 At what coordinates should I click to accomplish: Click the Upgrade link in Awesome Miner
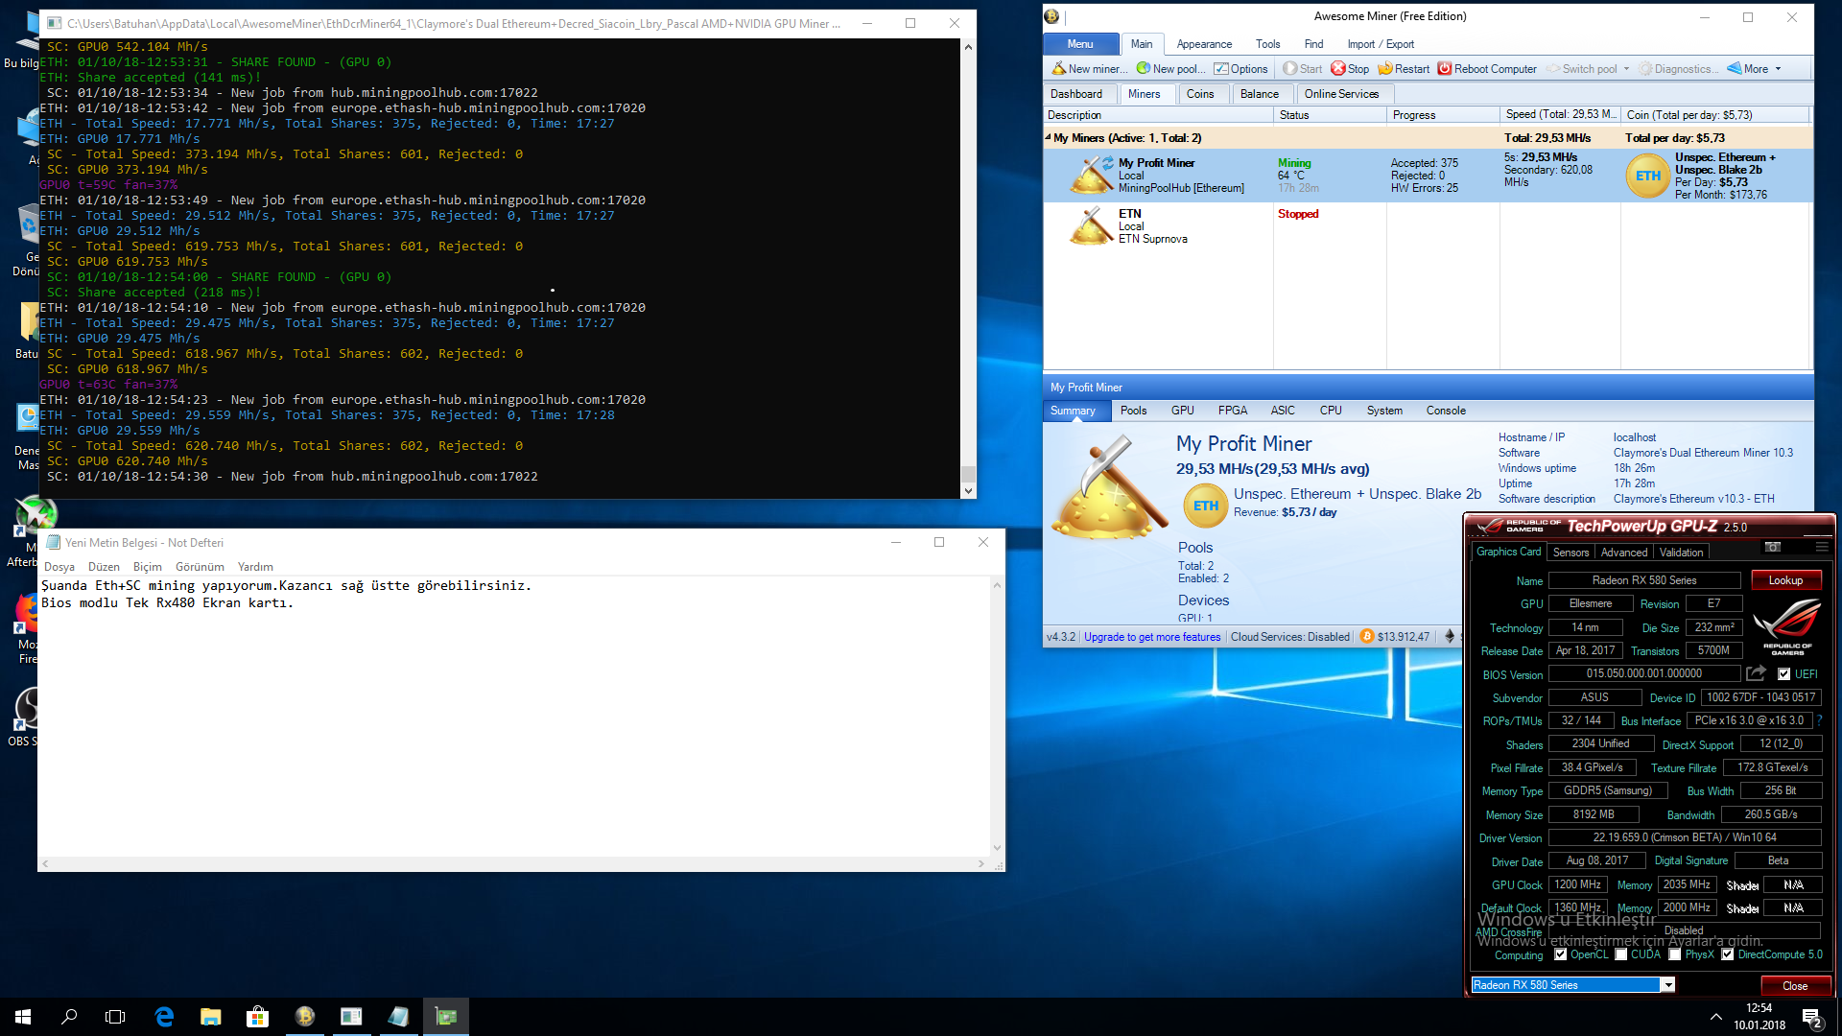coord(1151,636)
